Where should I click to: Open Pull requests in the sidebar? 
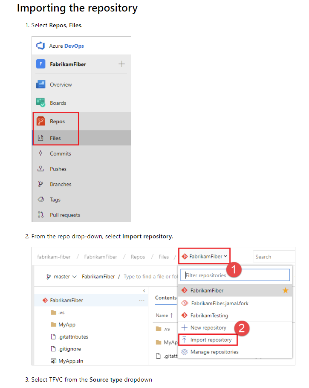[65, 215]
